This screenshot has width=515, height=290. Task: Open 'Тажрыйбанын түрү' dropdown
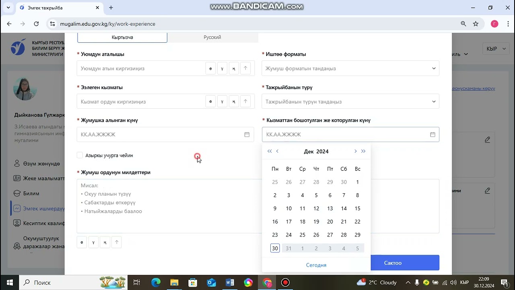coord(350,101)
